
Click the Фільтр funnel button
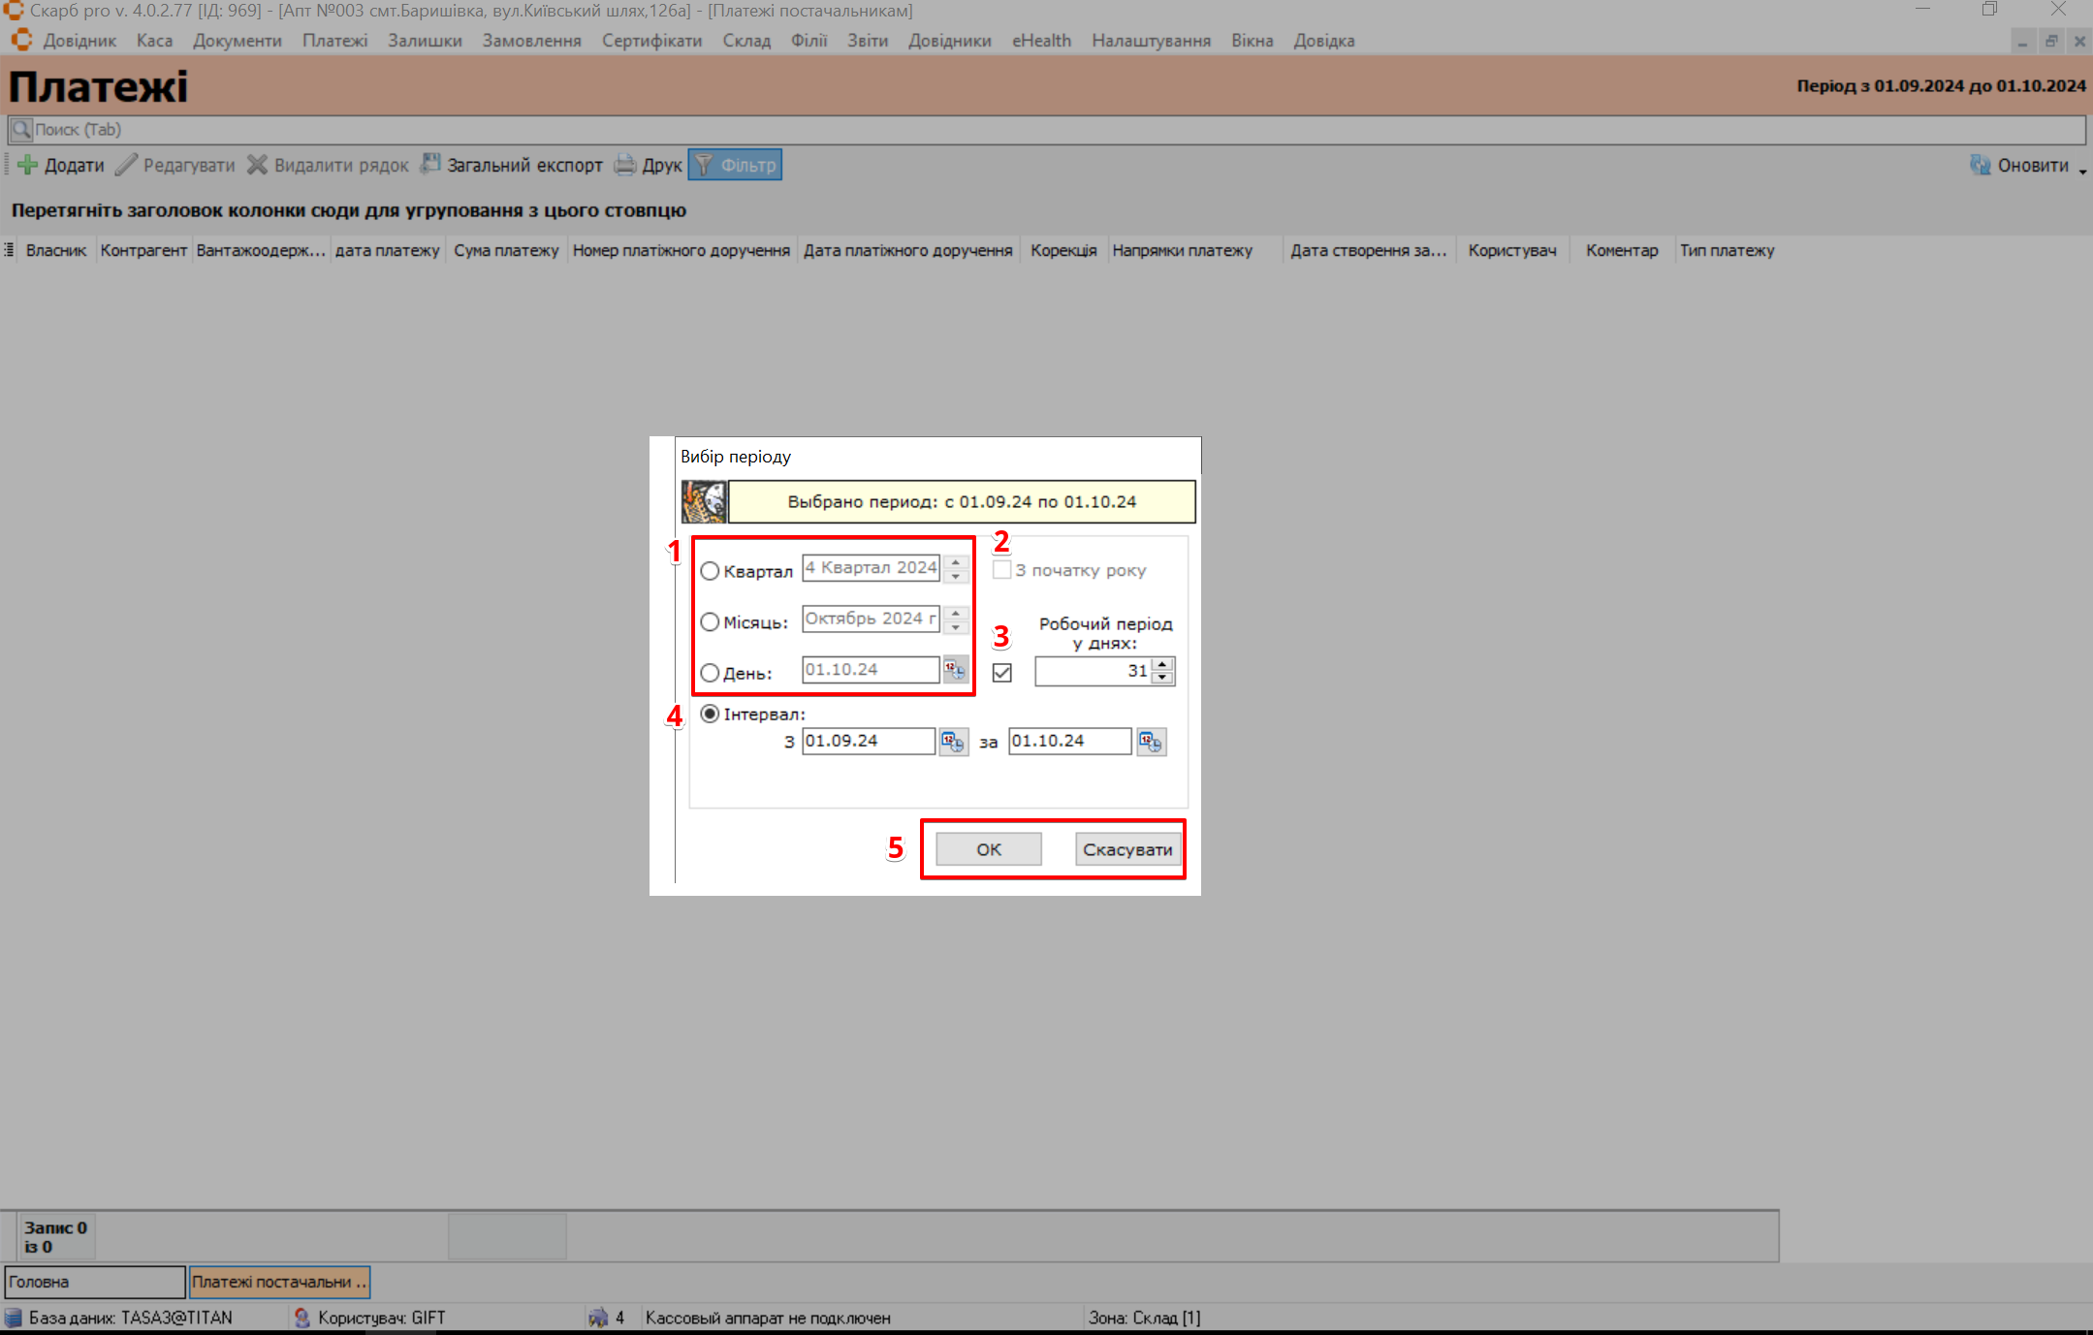click(x=735, y=165)
